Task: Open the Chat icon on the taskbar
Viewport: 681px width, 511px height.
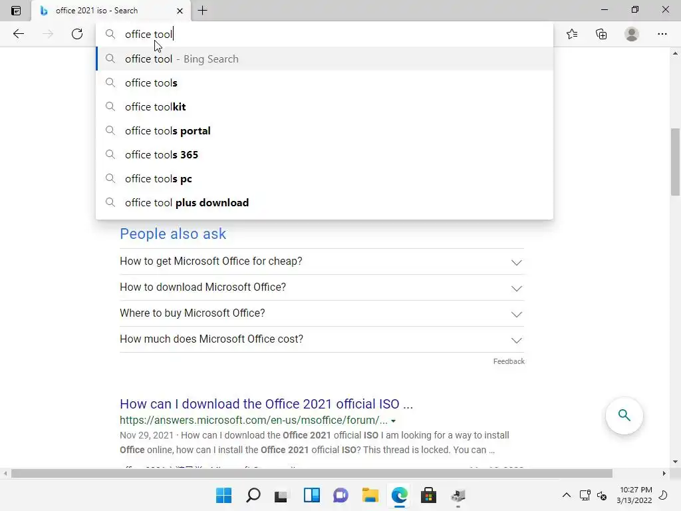Action: 340,495
